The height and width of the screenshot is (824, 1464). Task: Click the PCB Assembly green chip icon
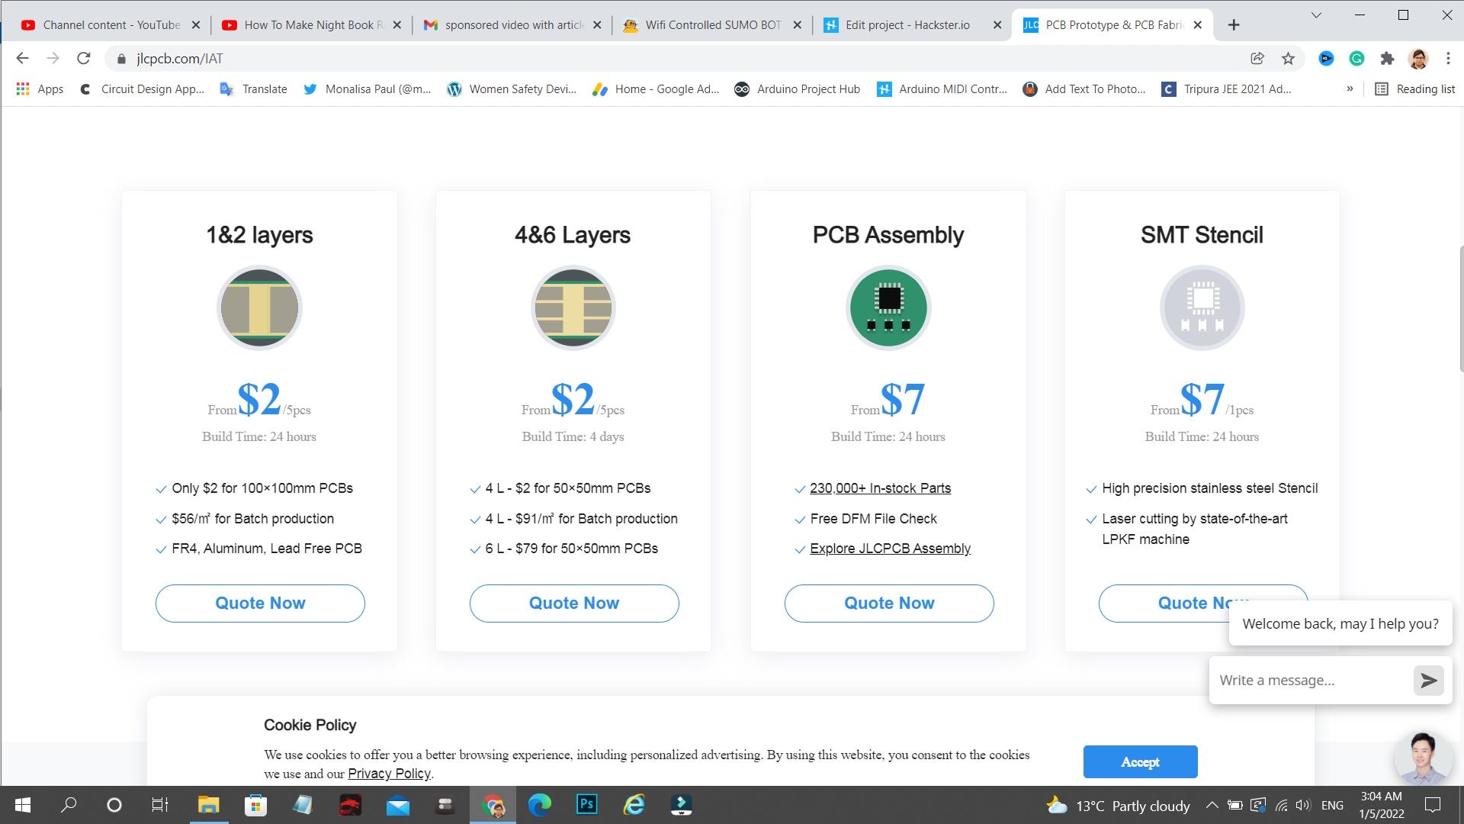click(888, 308)
